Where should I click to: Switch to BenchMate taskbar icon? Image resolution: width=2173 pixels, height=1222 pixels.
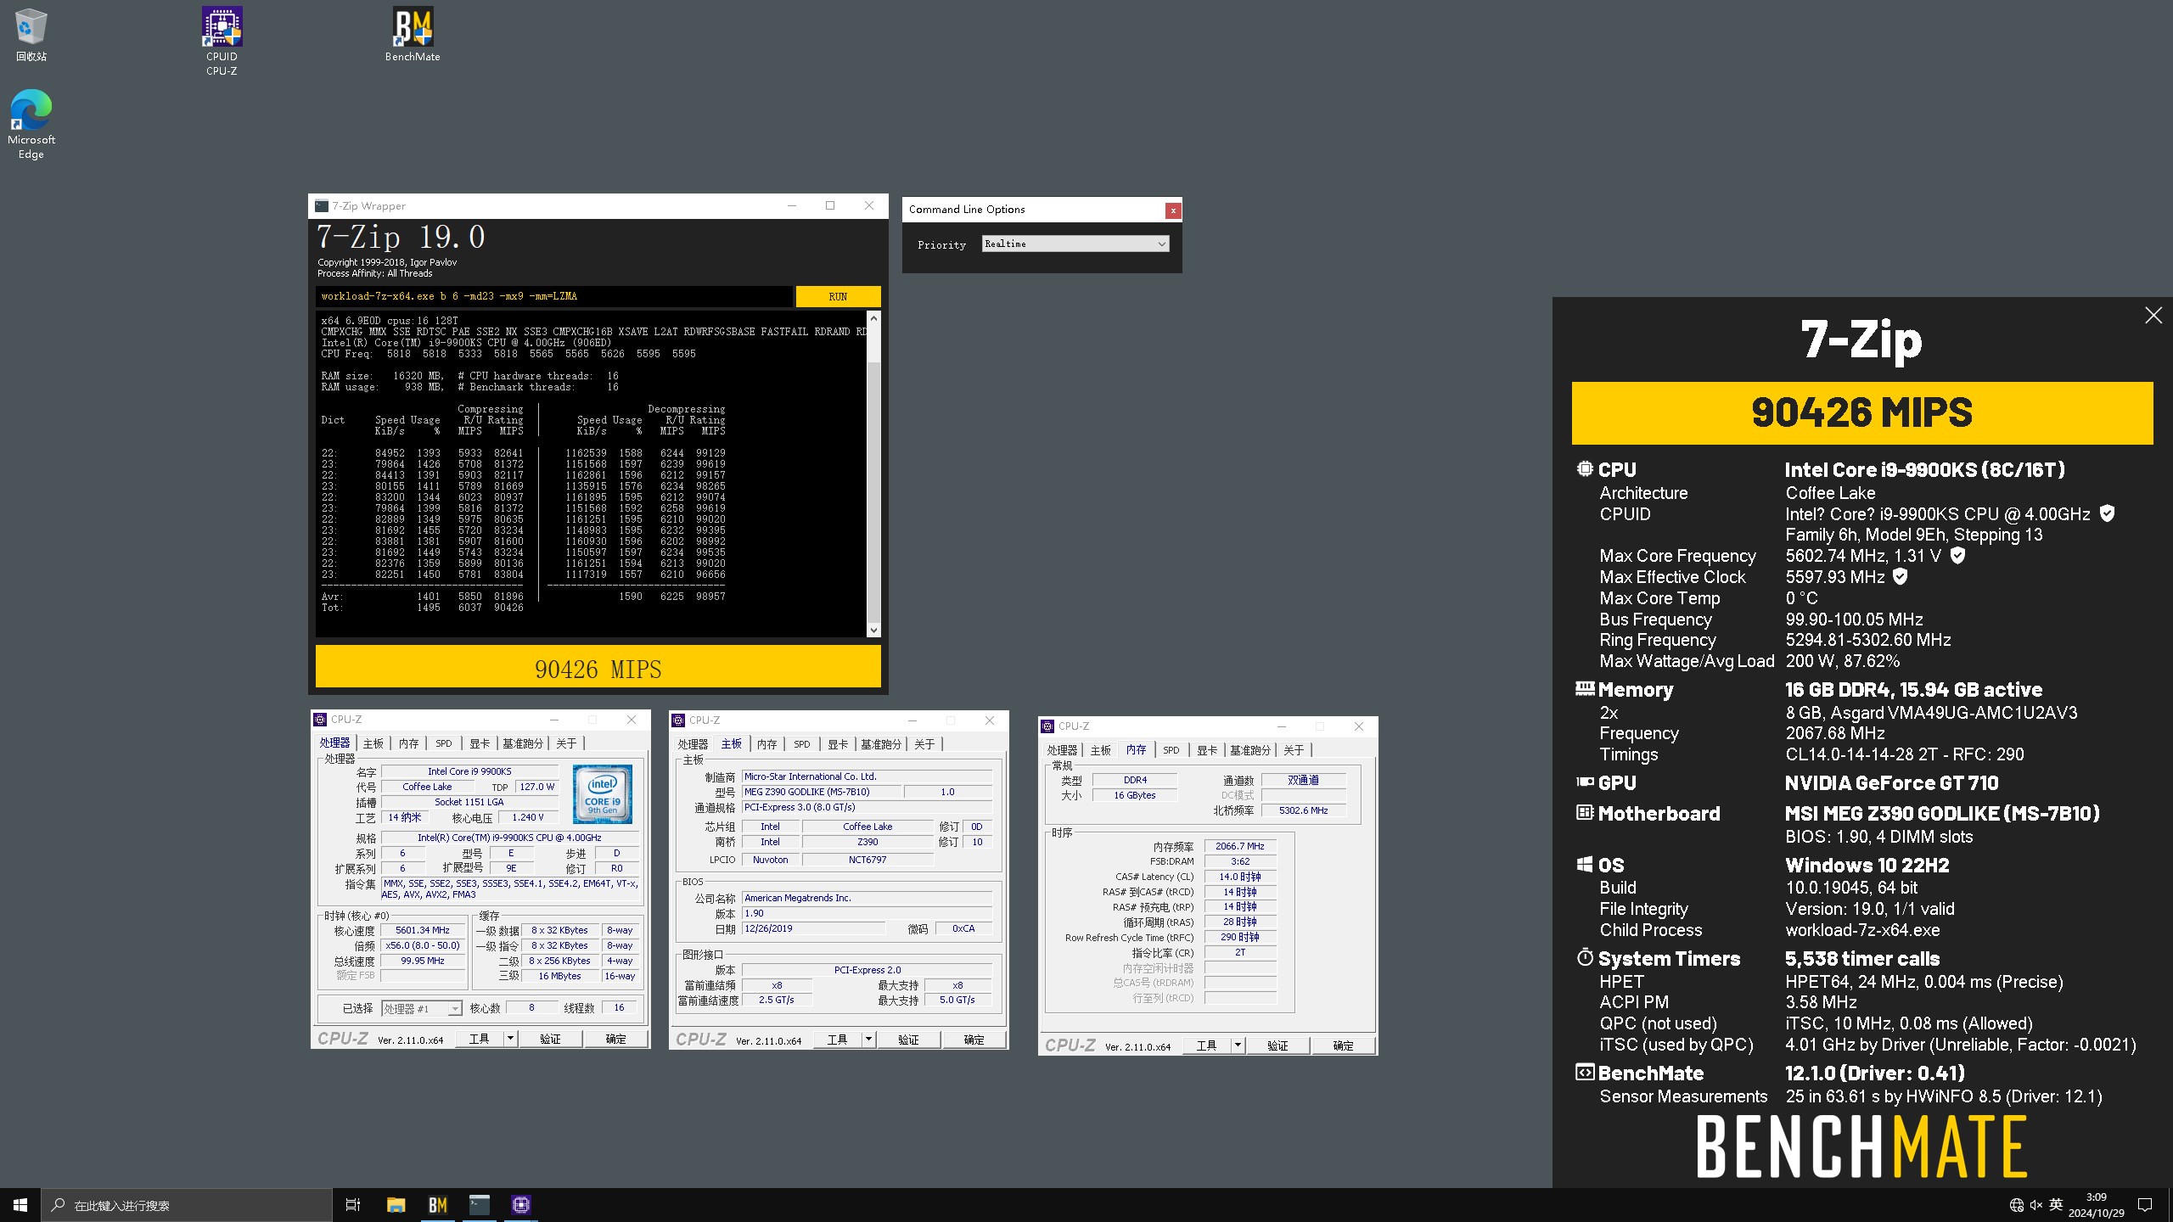coord(437,1204)
